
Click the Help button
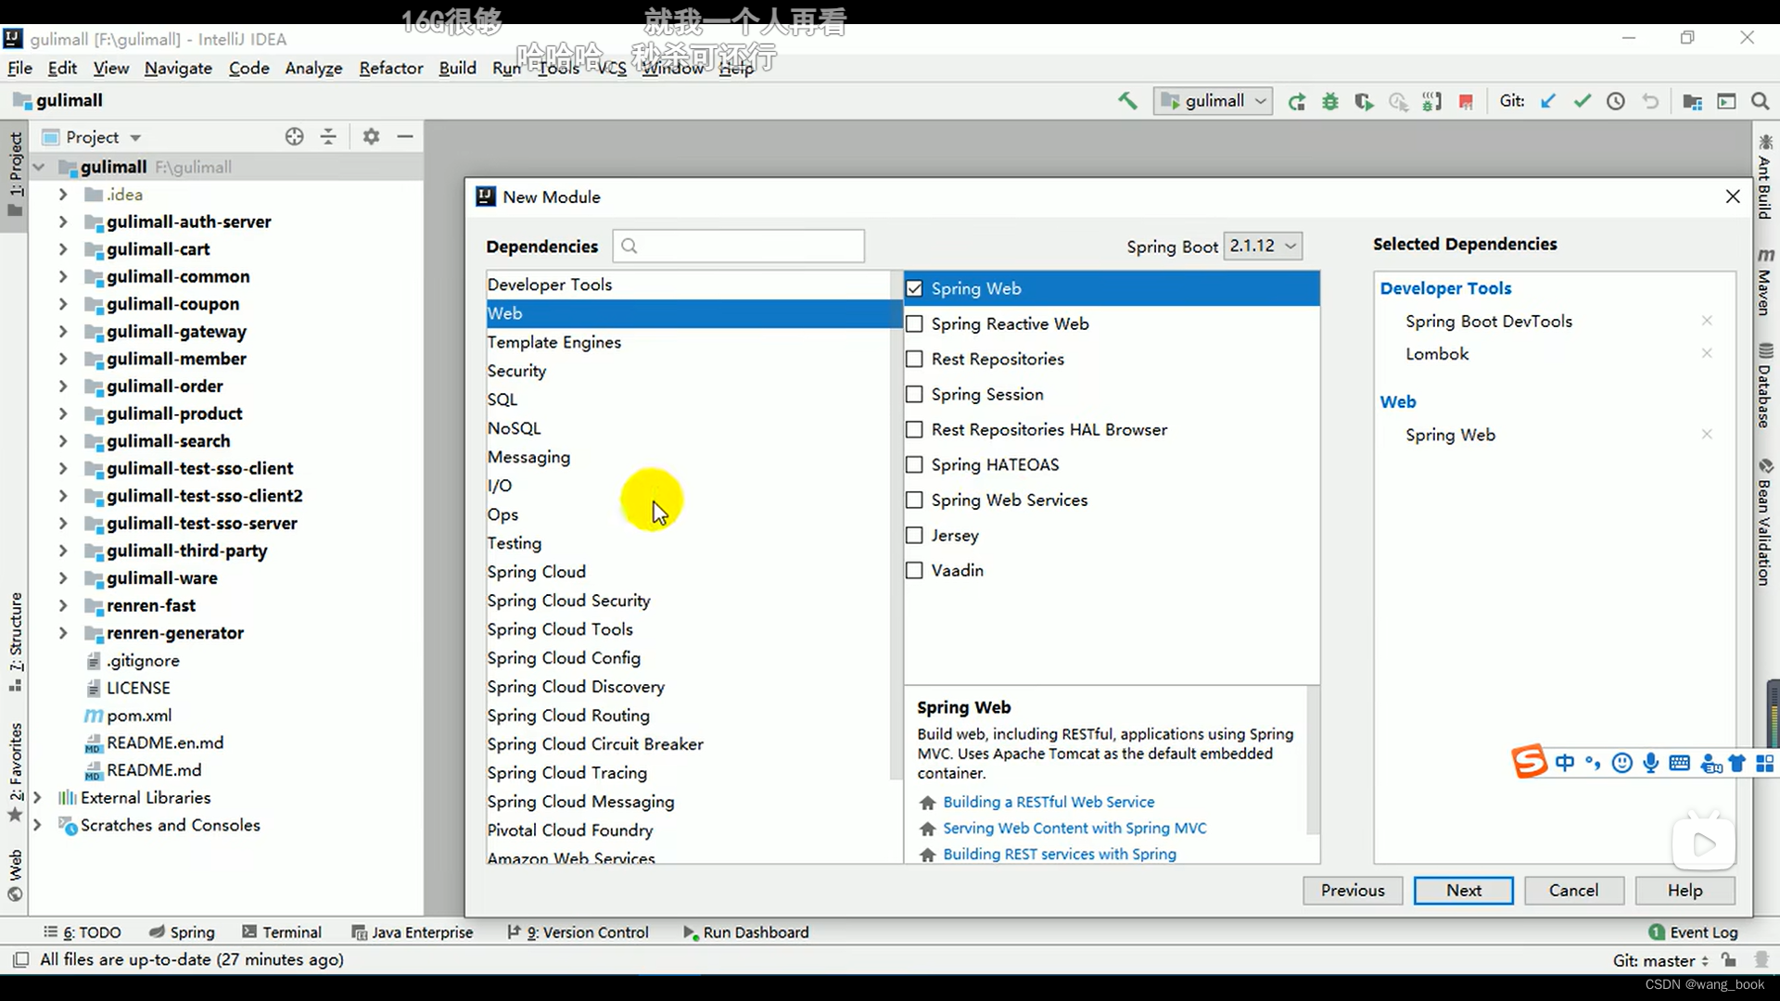[1685, 891]
